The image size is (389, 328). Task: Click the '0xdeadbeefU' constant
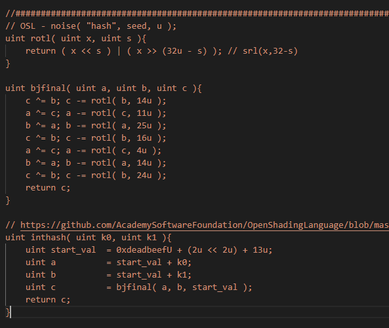[x=144, y=250]
